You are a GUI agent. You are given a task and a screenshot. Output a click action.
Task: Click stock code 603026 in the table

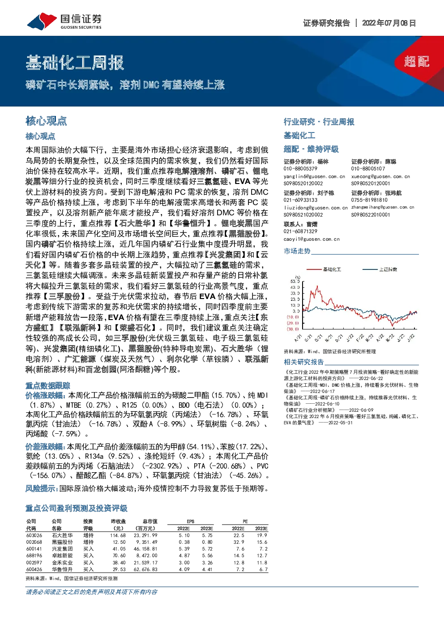click(x=34, y=535)
